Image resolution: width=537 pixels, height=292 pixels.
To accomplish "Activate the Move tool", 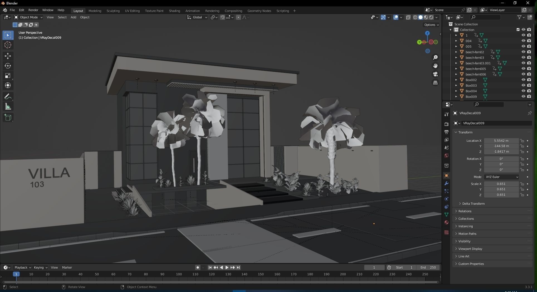I will 8,56.
